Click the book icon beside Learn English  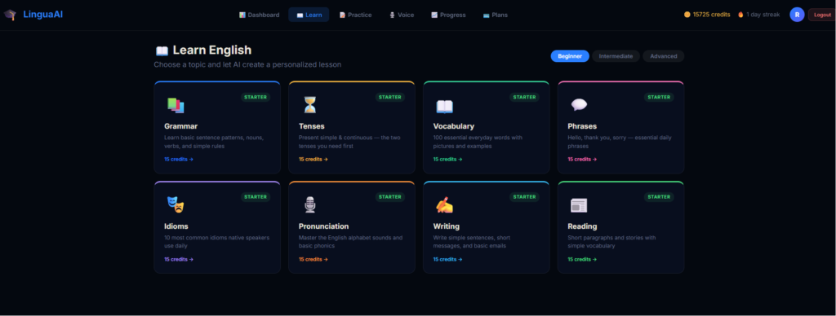(162, 50)
